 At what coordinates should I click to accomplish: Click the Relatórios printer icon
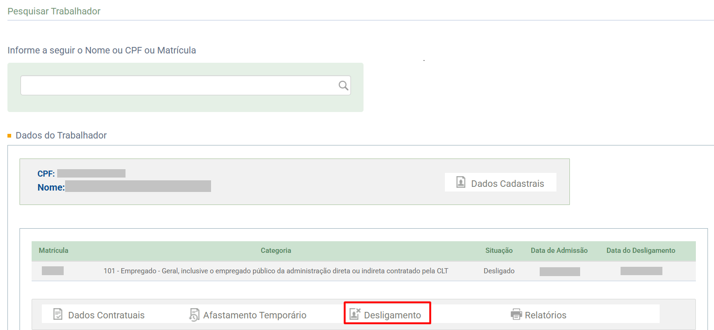click(x=516, y=314)
